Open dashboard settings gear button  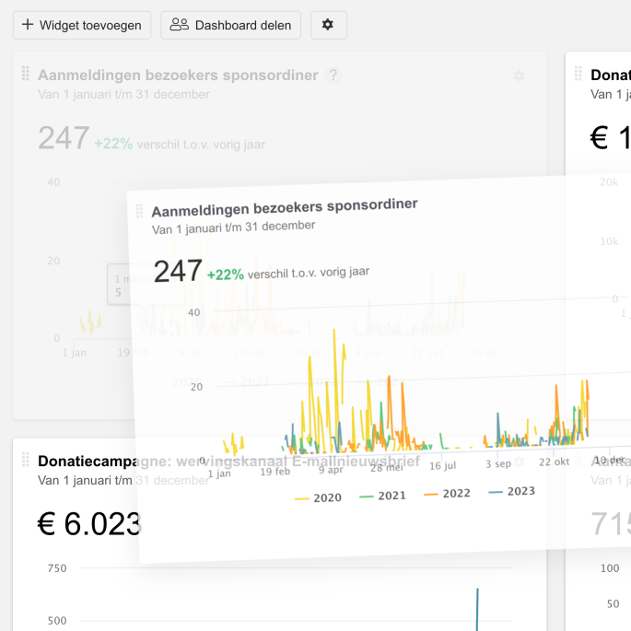[328, 26]
